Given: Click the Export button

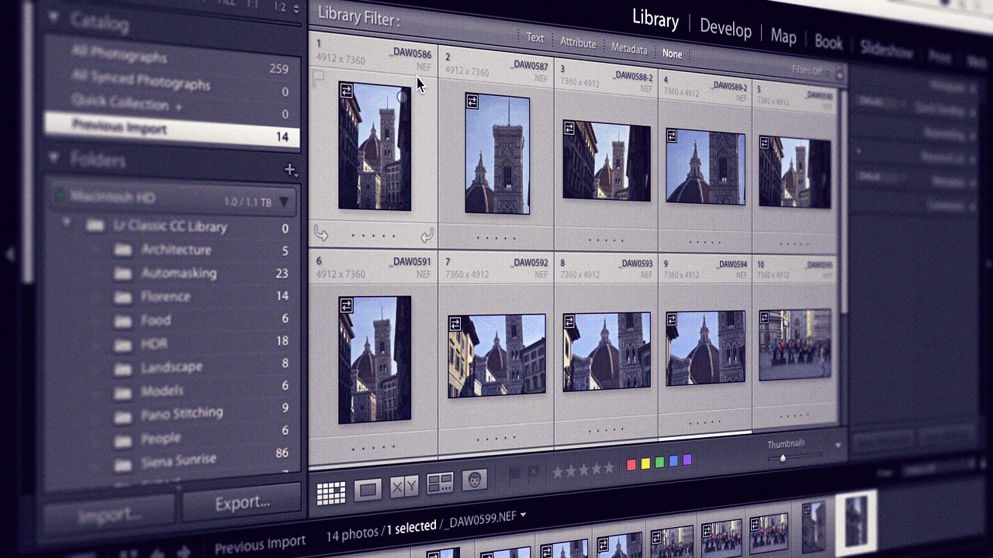Looking at the screenshot, I should [242, 502].
